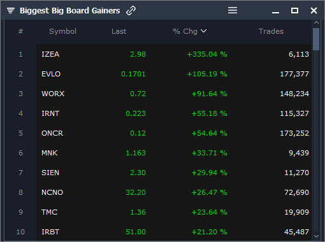This screenshot has height=242, width=325.
Task: Sort by the Symbol column header
Action: pyautogui.click(x=62, y=31)
